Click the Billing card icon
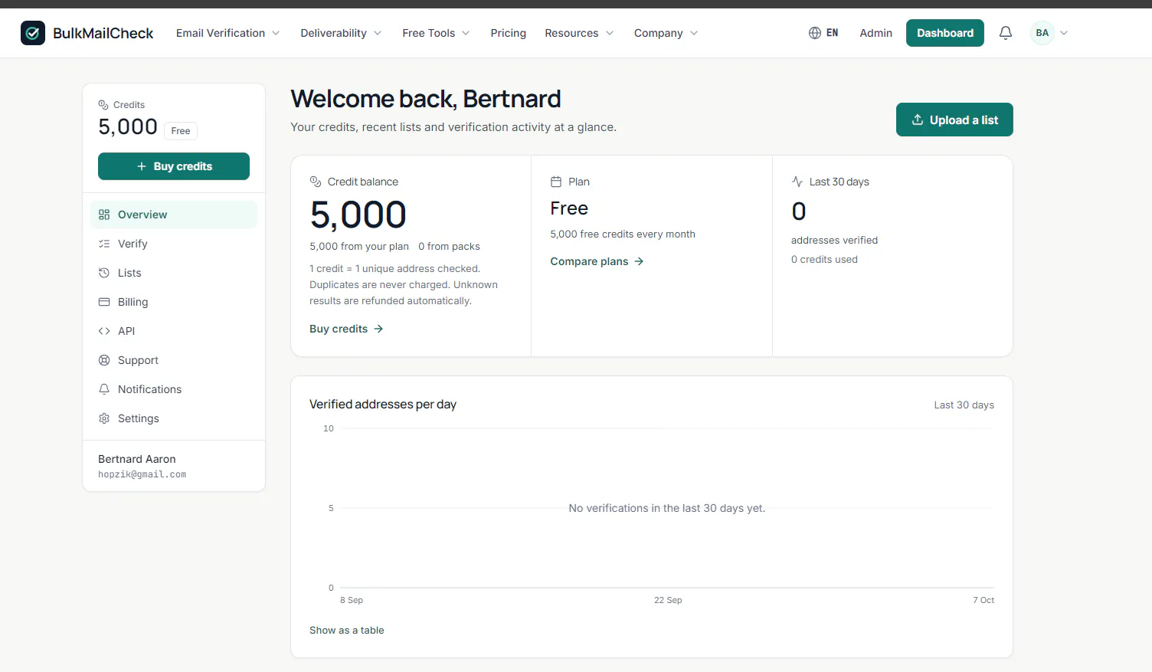Image resolution: width=1152 pixels, height=672 pixels. 104,302
